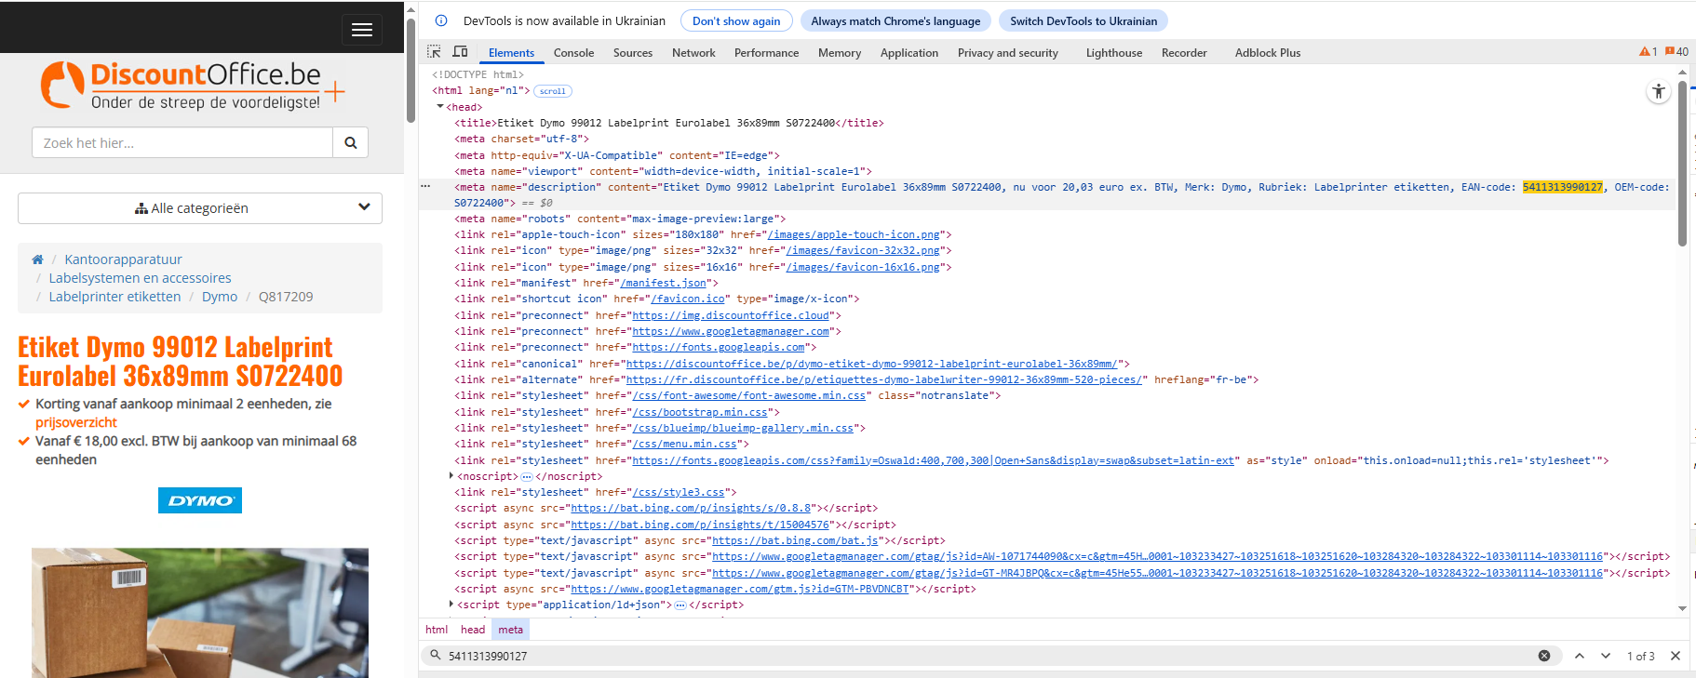The image size is (1696, 678).
Task: Click the prijsoverzicht link
Action: pos(76,422)
